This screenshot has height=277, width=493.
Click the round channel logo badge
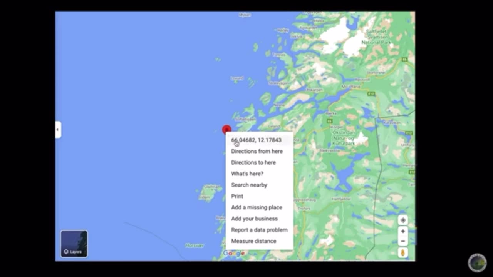[x=477, y=263]
